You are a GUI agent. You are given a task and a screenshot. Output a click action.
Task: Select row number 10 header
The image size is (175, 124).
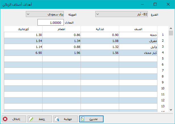(163, 89)
